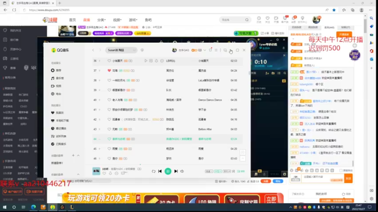Add row 36 song to playlist icon
The image size is (378, 212).
pos(151,61)
